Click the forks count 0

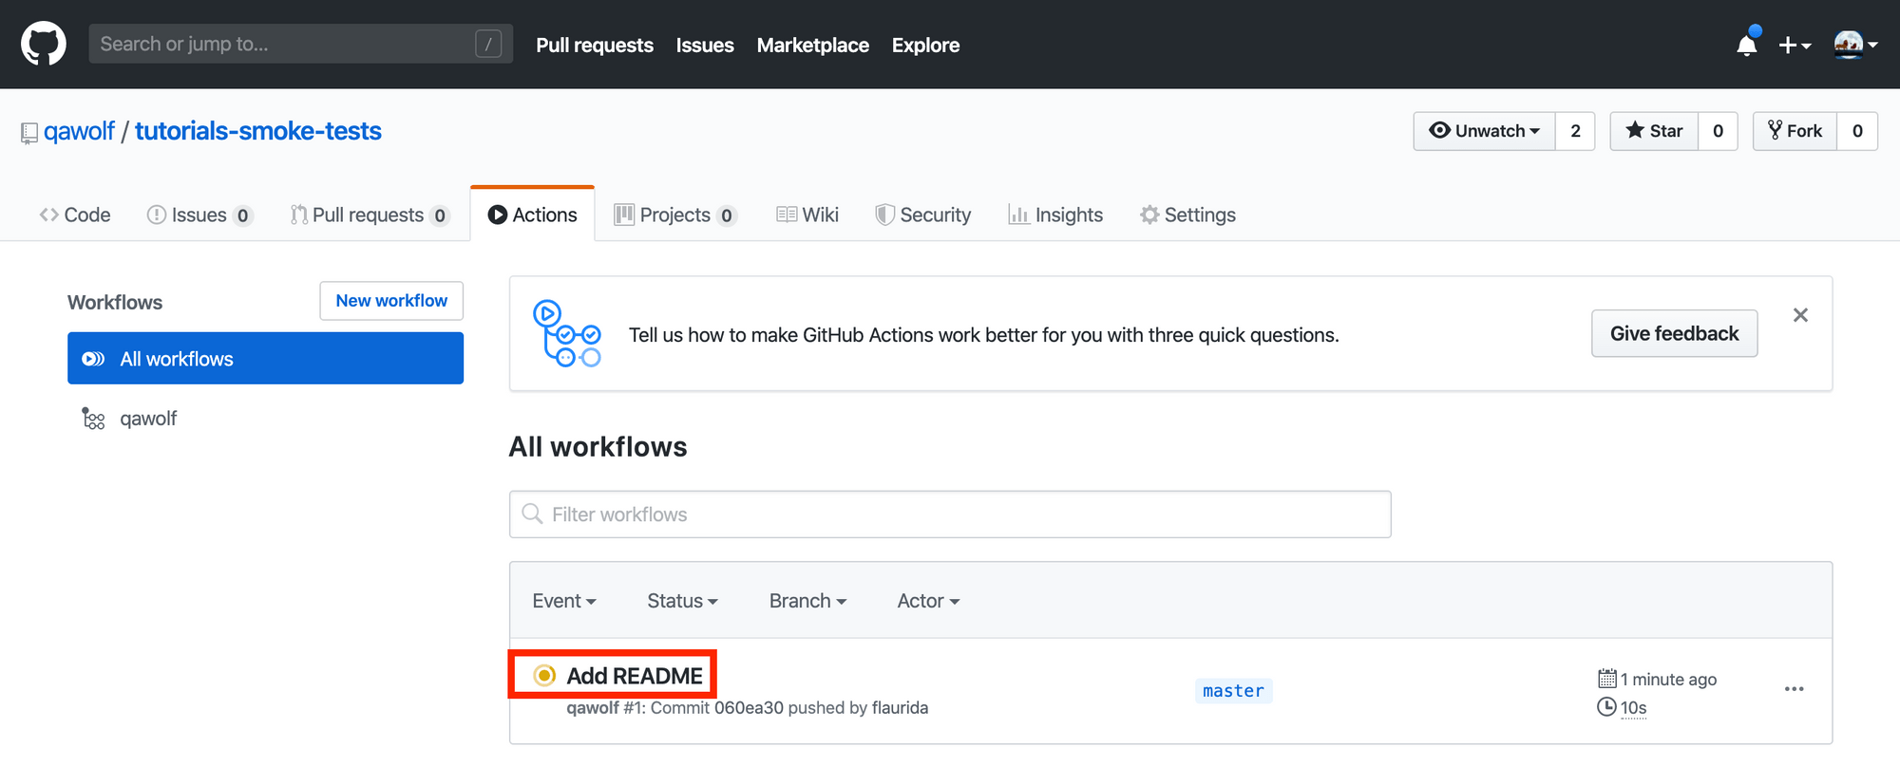[x=1857, y=131]
